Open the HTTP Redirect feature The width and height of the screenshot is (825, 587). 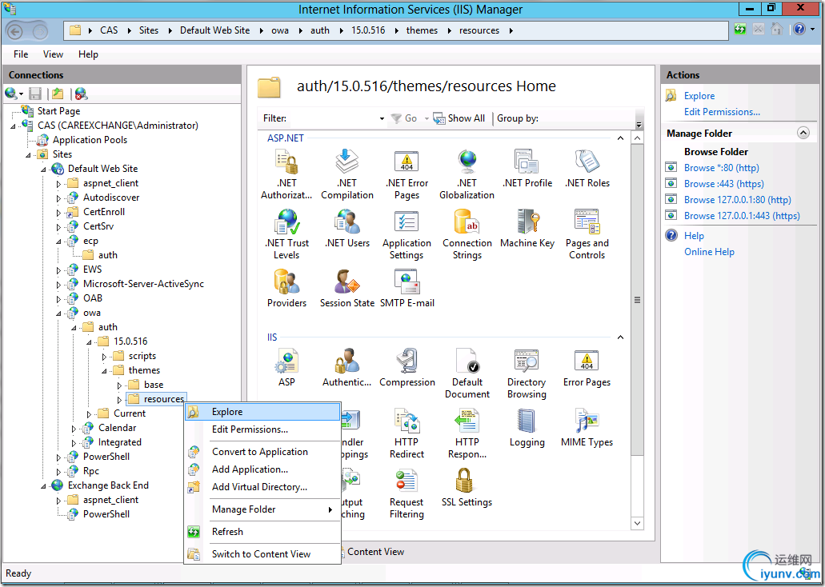(x=406, y=433)
